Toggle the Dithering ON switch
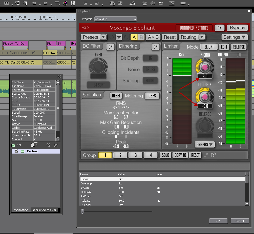The image size is (254, 234). [x=155, y=47]
